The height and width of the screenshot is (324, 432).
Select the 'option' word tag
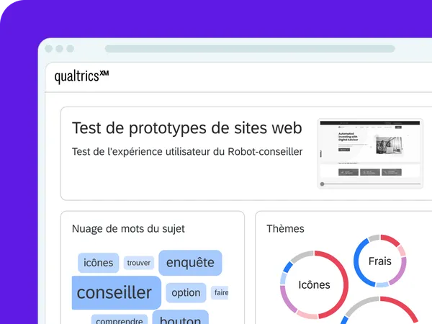point(186,292)
